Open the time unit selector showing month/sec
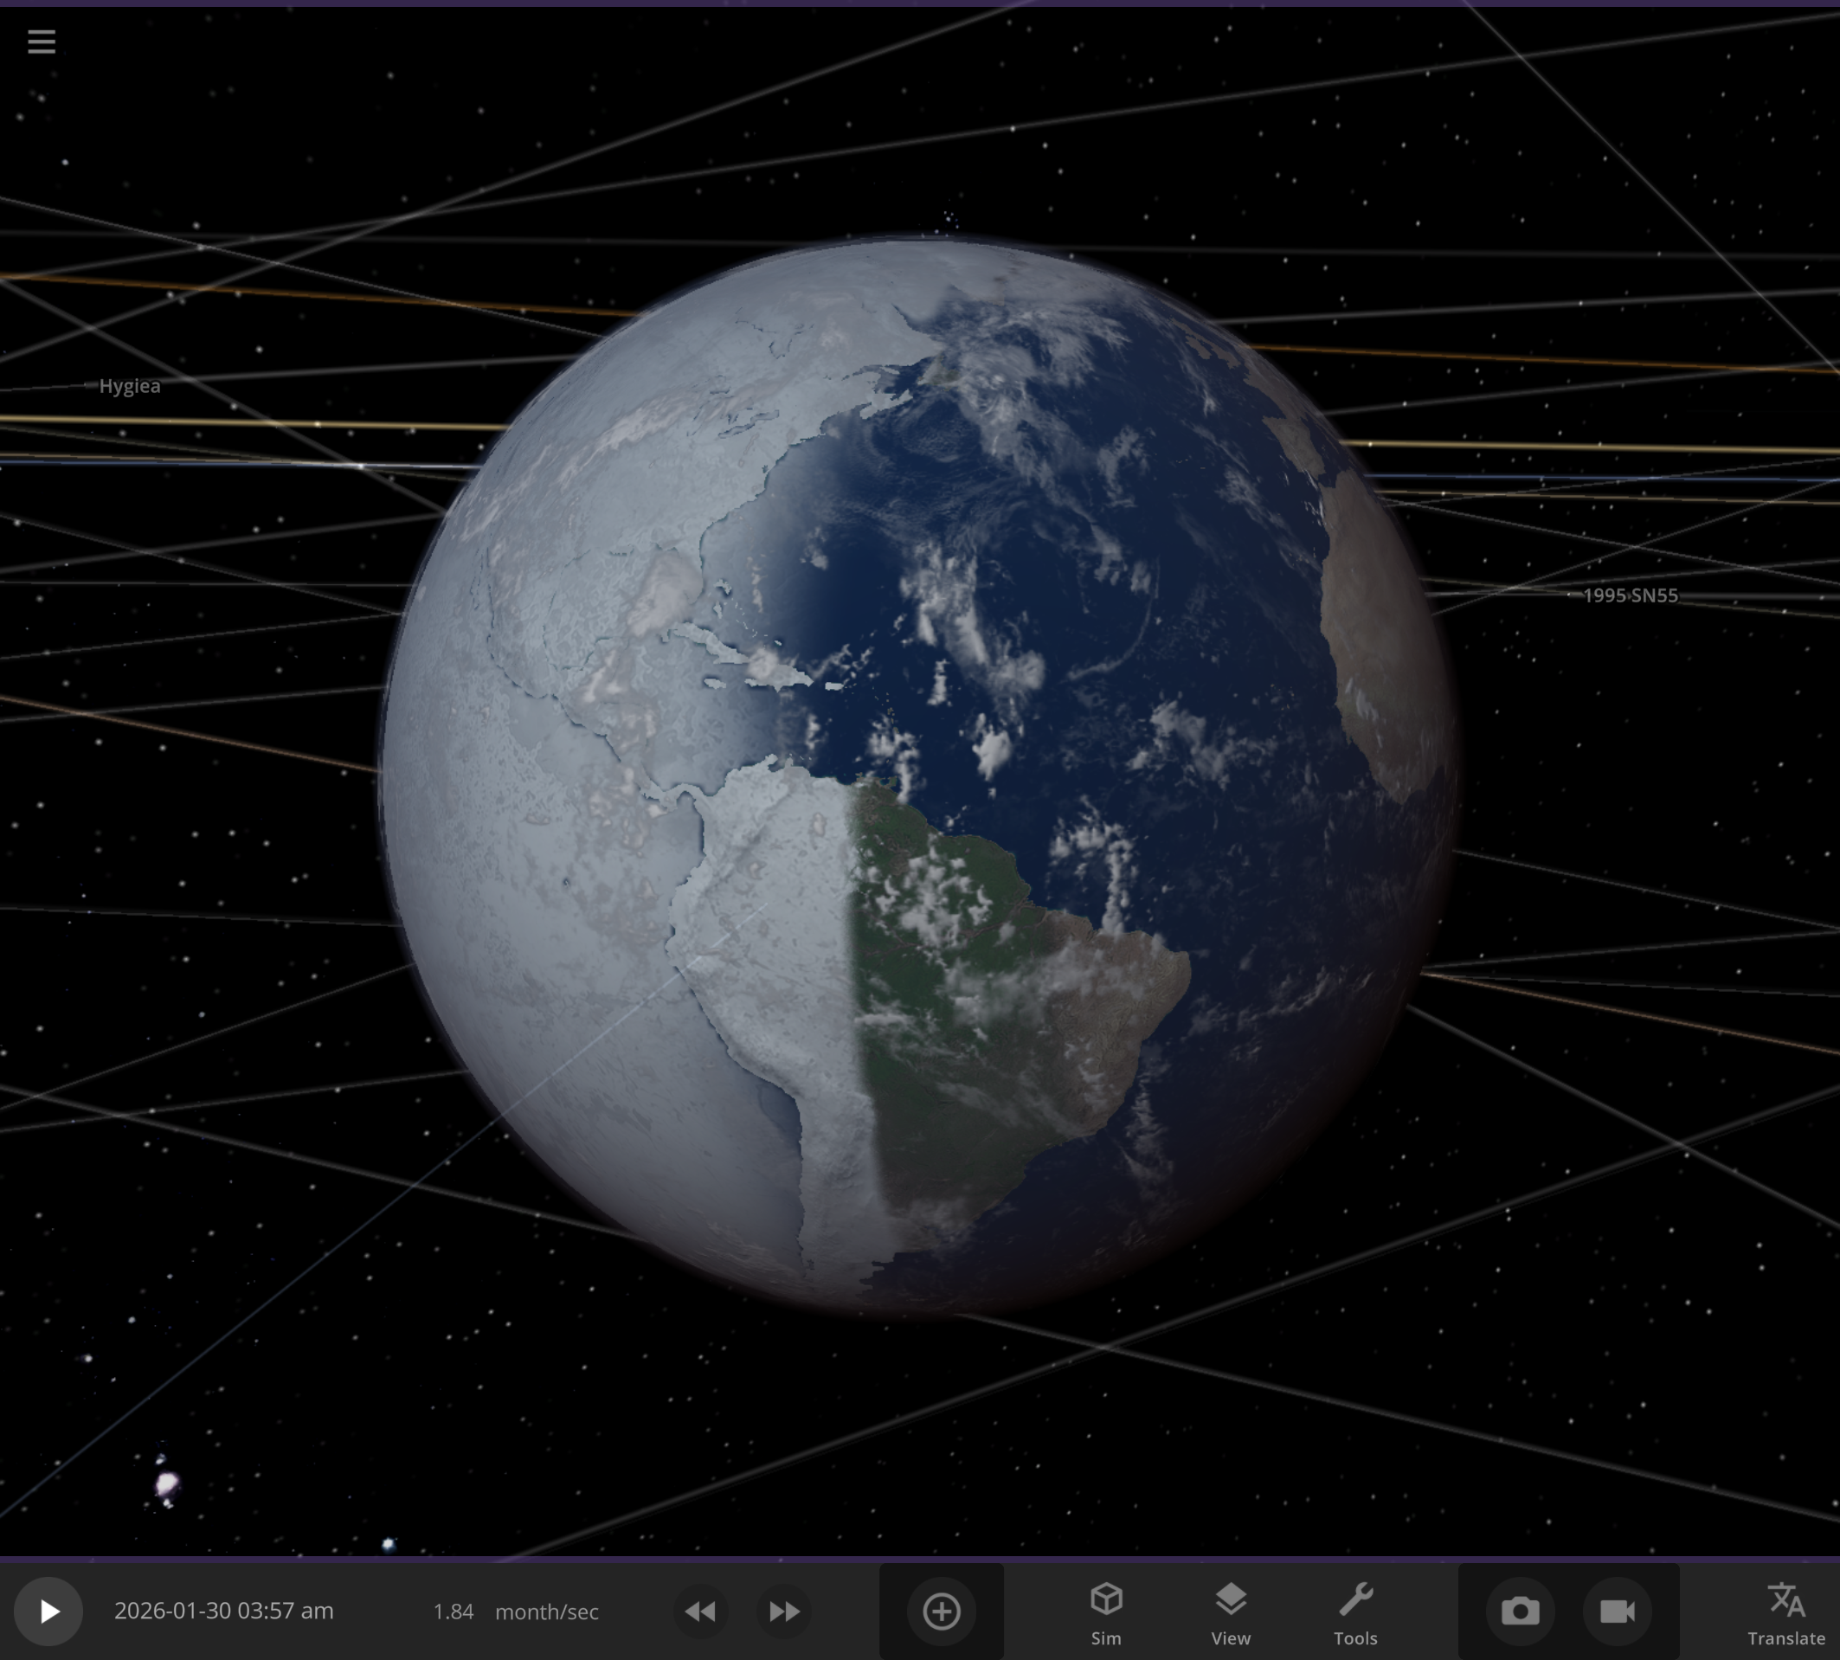 [x=546, y=1611]
